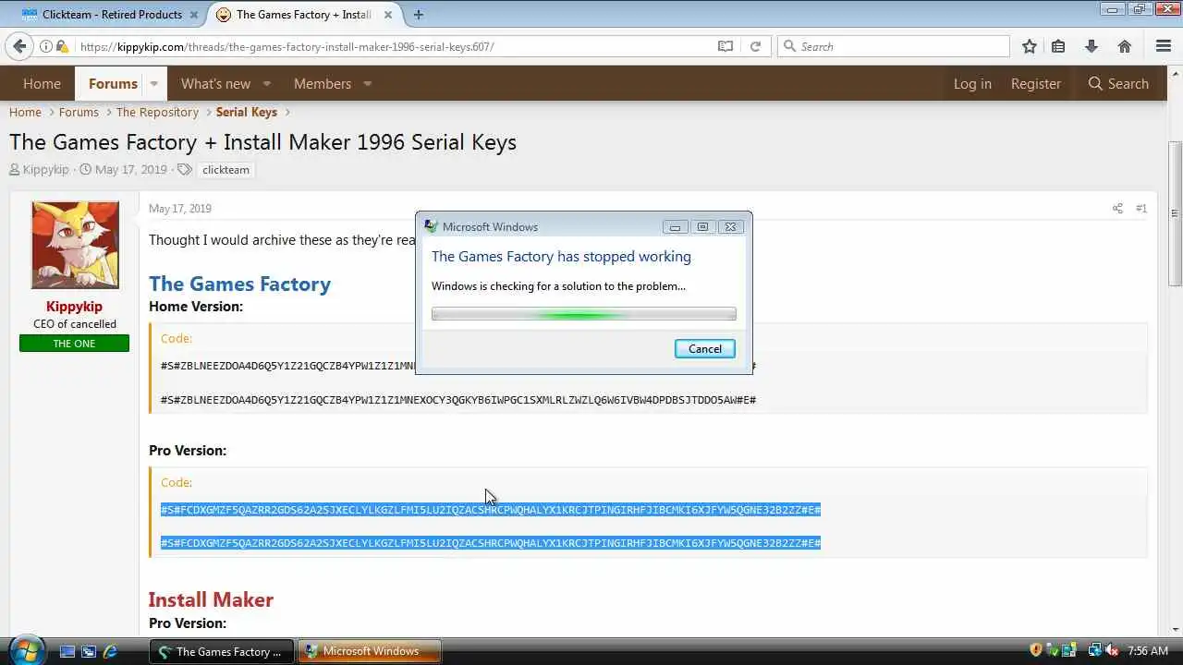Select The Games Factory + Install tab
The height and width of the screenshot is (665, 1183).
303,15
